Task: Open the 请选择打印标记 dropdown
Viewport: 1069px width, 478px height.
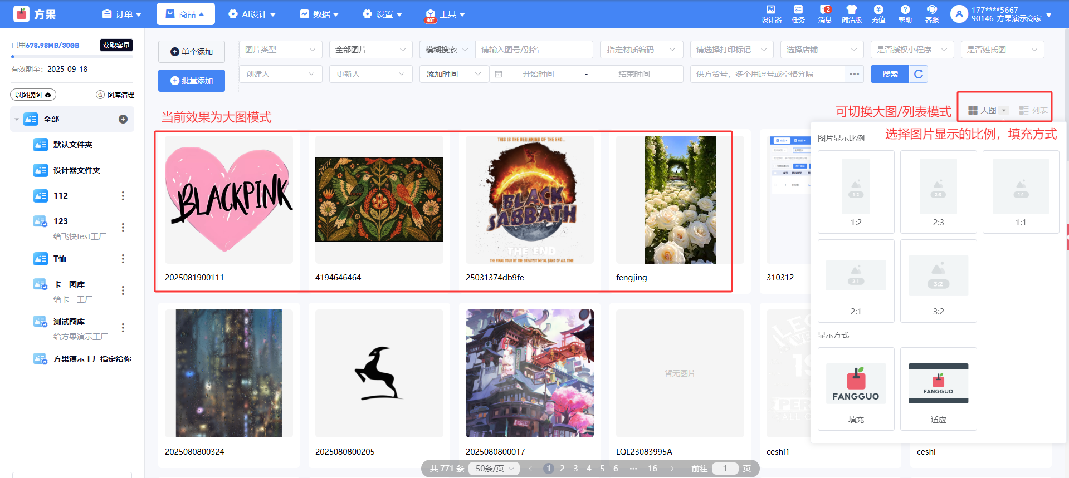Action: (732, 50)
